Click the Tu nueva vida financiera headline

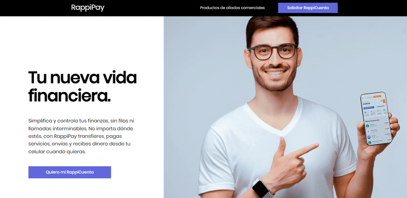tap(82, 87)
